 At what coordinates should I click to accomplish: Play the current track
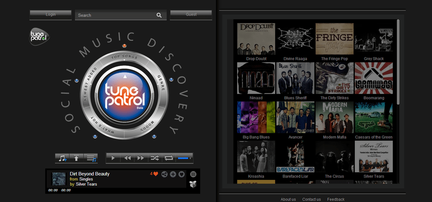[x=113, y=158]
